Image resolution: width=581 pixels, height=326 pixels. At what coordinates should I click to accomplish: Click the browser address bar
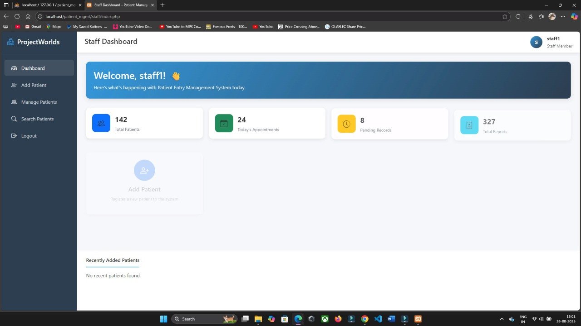[272, 16]
